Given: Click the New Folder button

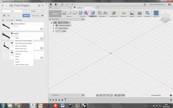Looking at the screenshot, I should tap(35, 16).
